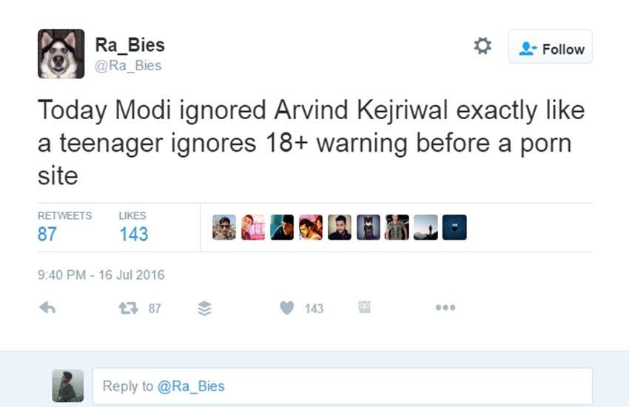The height and width of the screenshot is (407, 629).
Task: Click the Batman mask liker avatar
Action: pos(369,227)
